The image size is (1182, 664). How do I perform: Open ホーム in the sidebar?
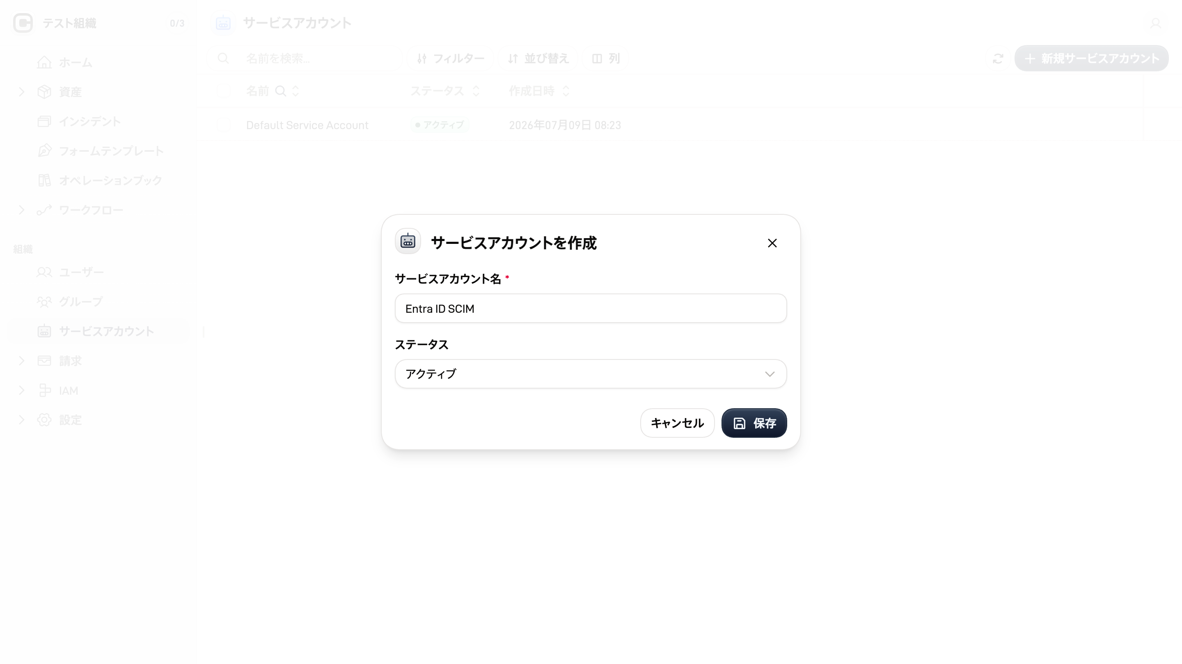(98, 62)
